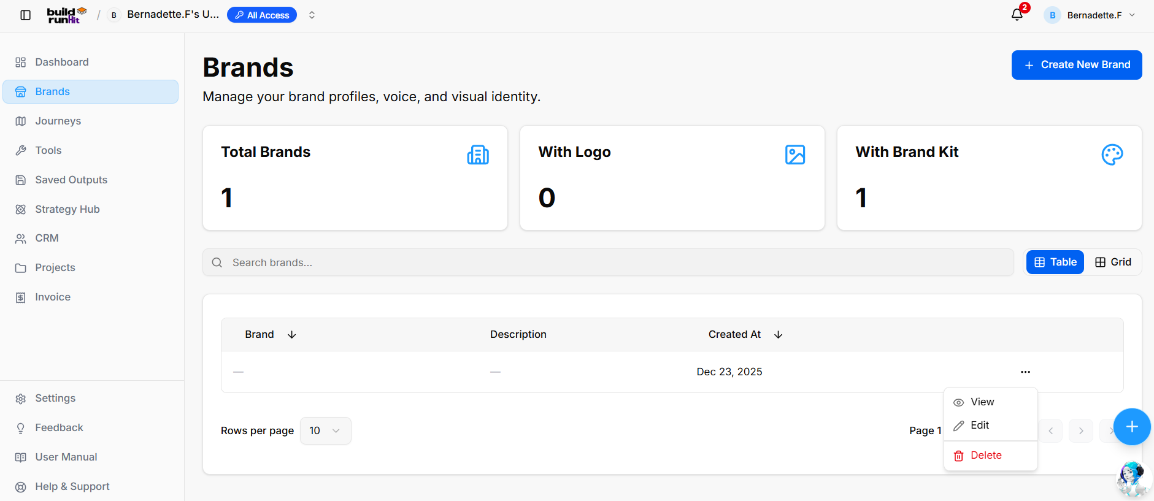
Task: Open Saved Outputs in the sidebar
Action: pyautogui.click(x=91, y=180)
